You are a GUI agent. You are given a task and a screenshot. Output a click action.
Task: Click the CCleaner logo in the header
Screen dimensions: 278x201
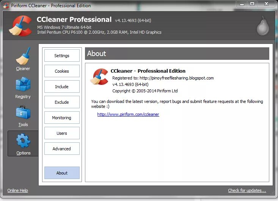20,26
